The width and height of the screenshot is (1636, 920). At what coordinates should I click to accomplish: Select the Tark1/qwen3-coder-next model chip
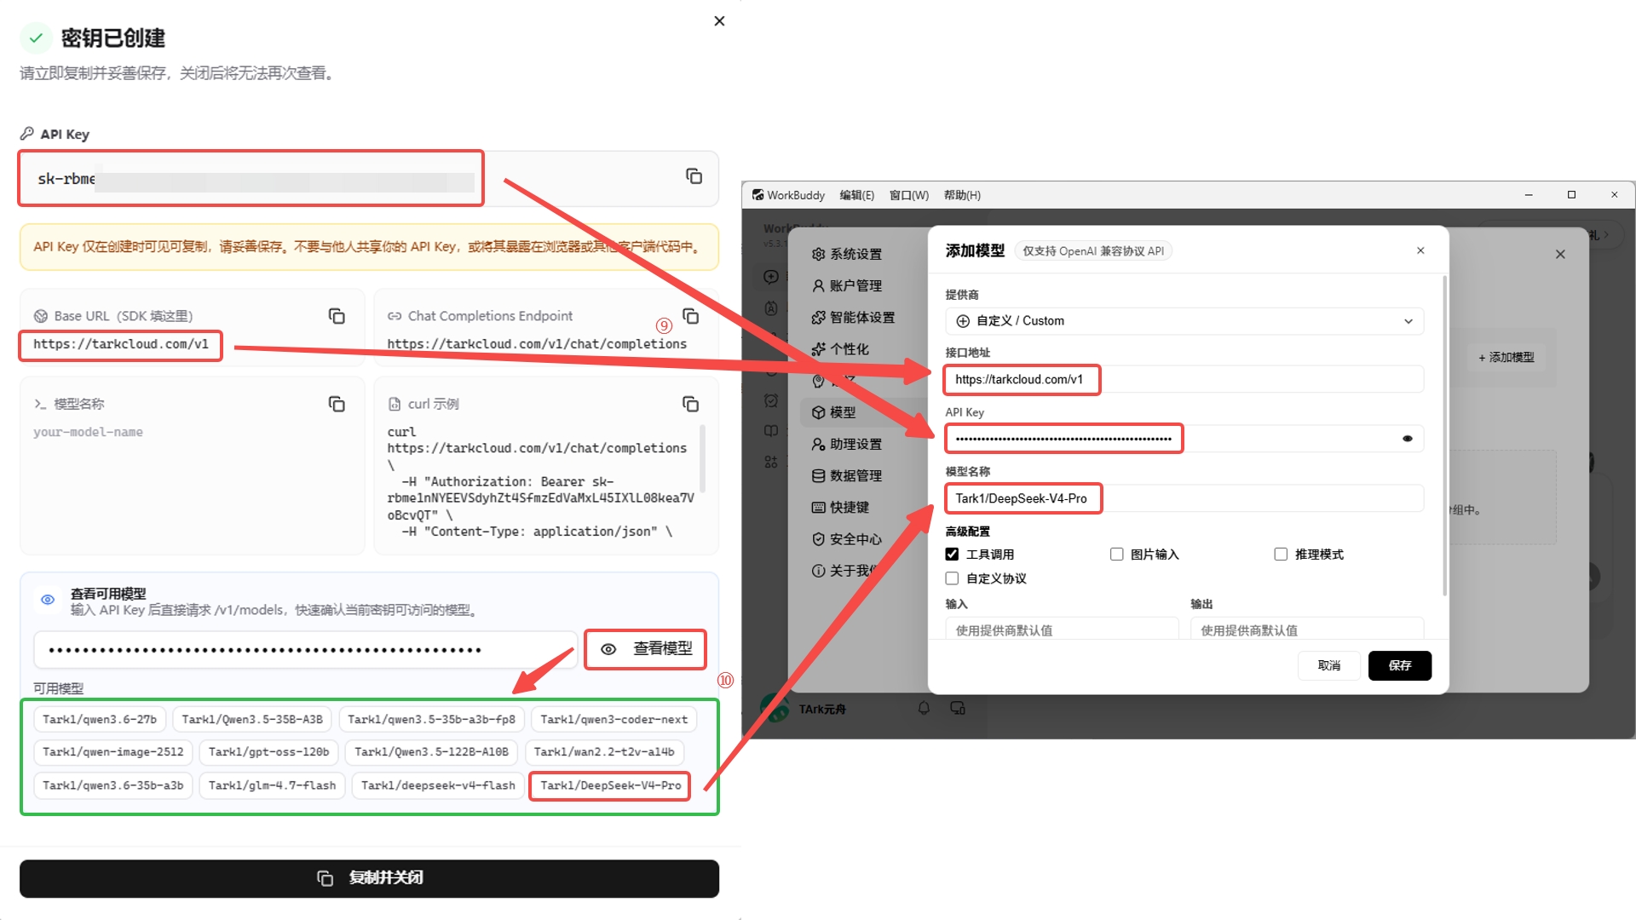(x=613, y=720)
